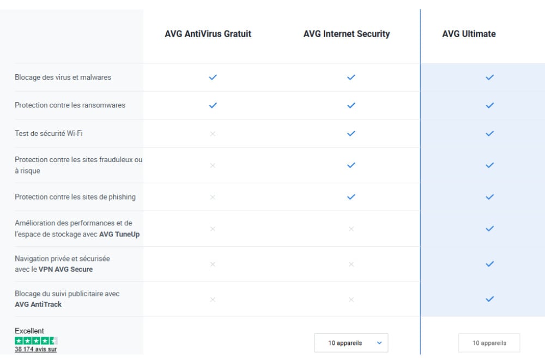Screen dimensions: 545x364
Task: Click AVG Ultimate AntiTrack row checkmark
Action: tap(489, 299)
